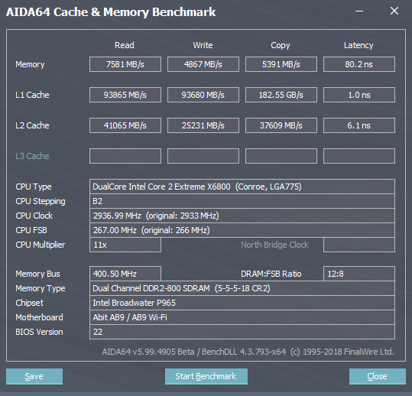This screenshot has width=412, height=396.
Task: Click the CPU Multiplier label
Action: click(x=40, y=245)
